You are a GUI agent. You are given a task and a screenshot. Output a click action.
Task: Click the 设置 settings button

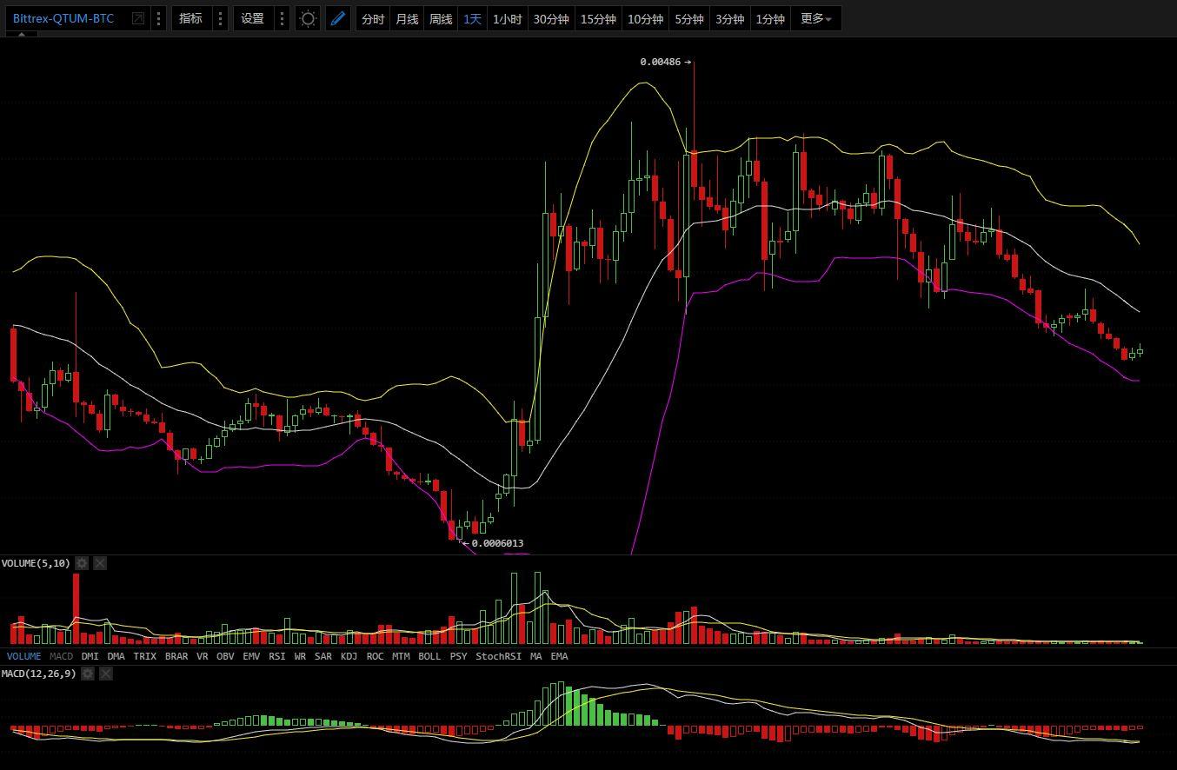click(x=253, y=18)
